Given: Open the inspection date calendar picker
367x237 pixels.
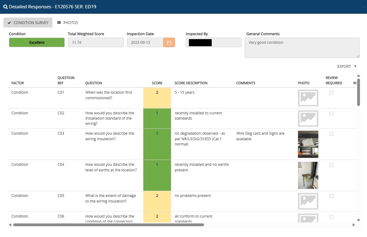Looking at the screenshot, I should 169,43.
